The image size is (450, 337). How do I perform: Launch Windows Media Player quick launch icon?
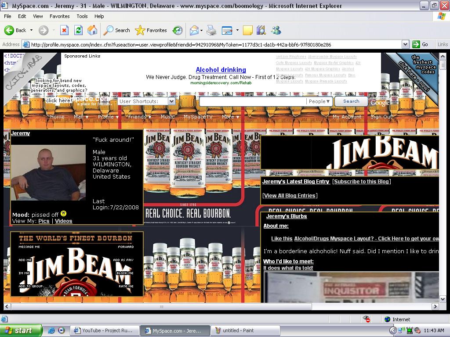click(62, 330)
